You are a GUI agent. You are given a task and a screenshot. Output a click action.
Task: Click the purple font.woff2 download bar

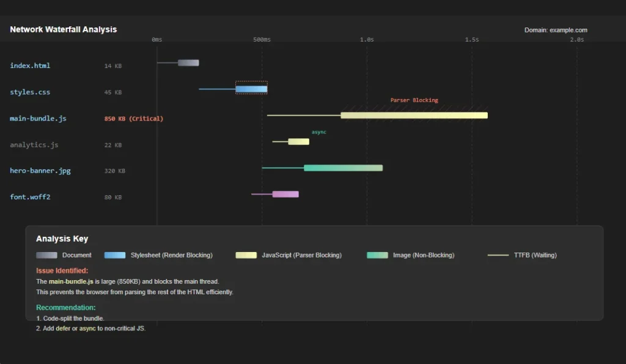[x=285, y=194]
